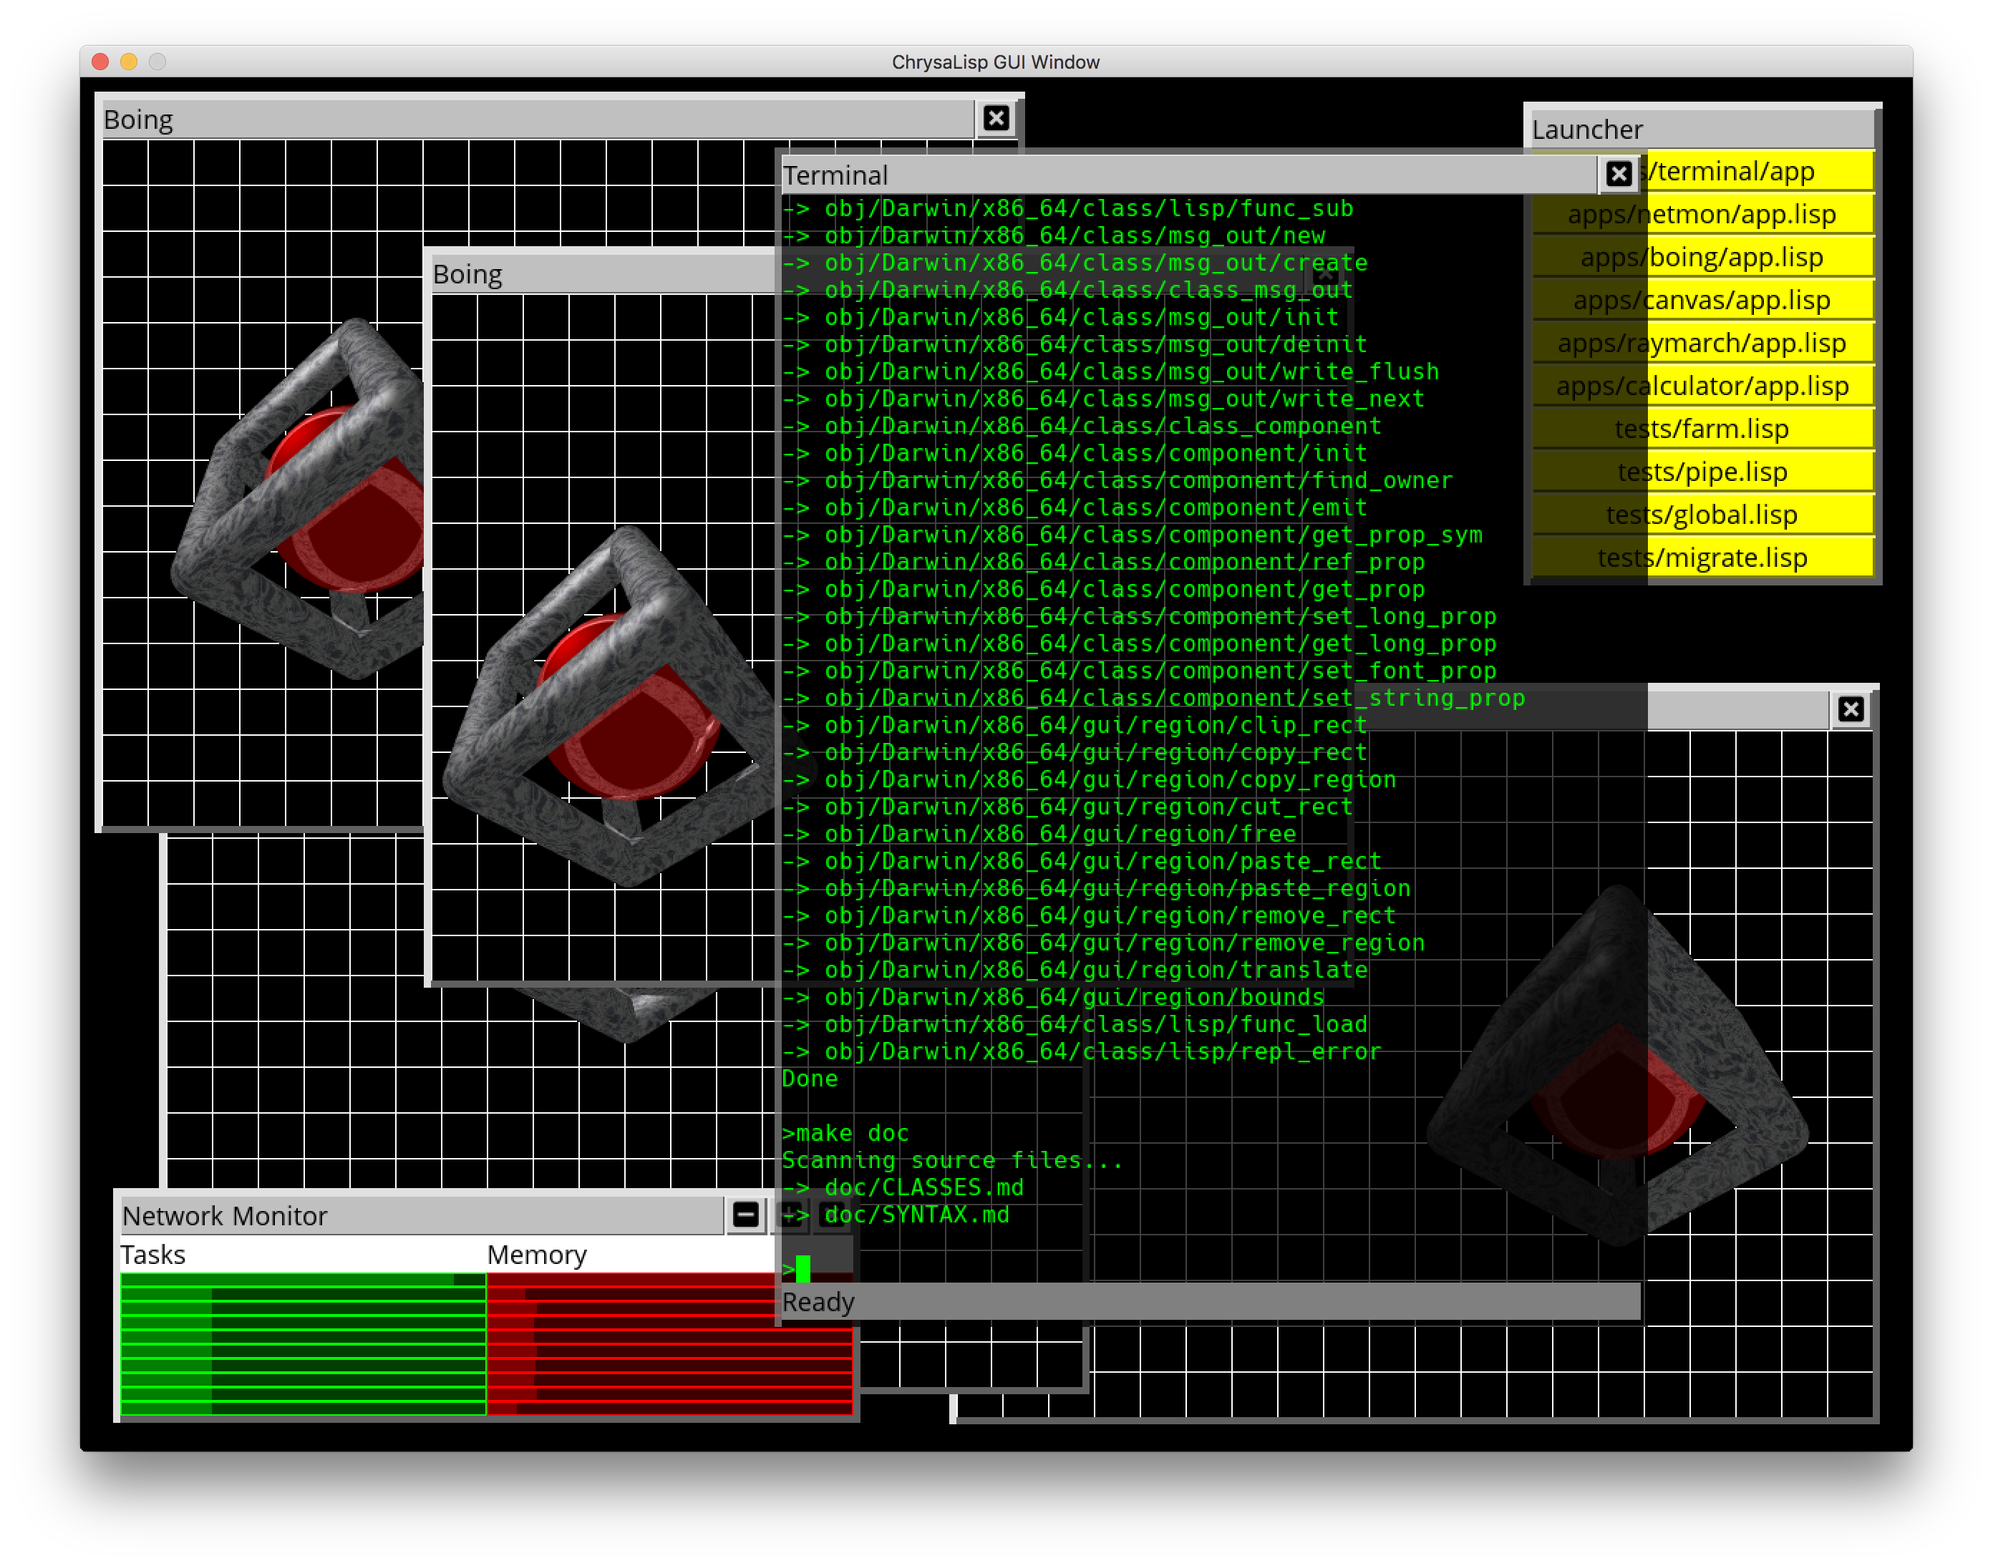Close the back Boing window via X
1993x1566 pixels.
coord(996,118)
